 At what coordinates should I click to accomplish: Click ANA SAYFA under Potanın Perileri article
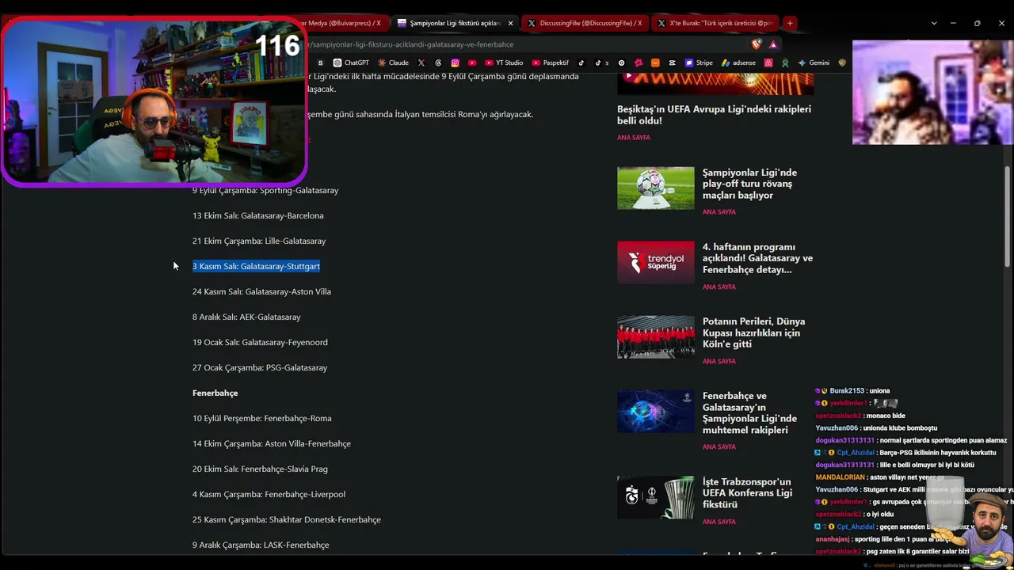719,361
